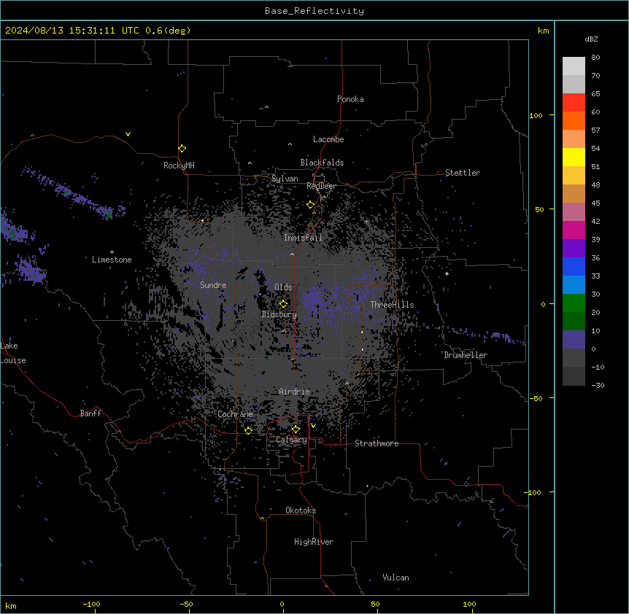Screen dimensions: 629x614
Task: Click the Base_Reflectivity title text
Action: pyautogui.click(x=314, y=11)
